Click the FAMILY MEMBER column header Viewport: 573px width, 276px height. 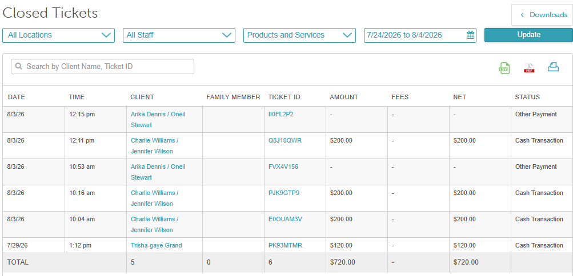233,97
